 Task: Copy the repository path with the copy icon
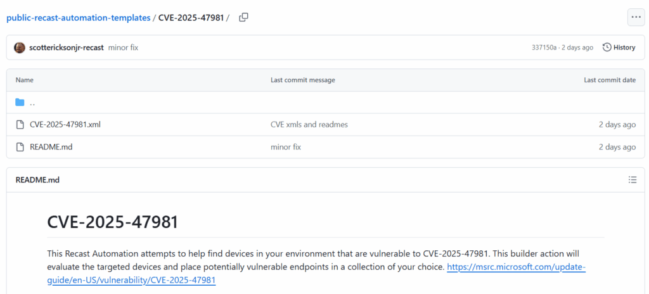[x=243, y=17]
